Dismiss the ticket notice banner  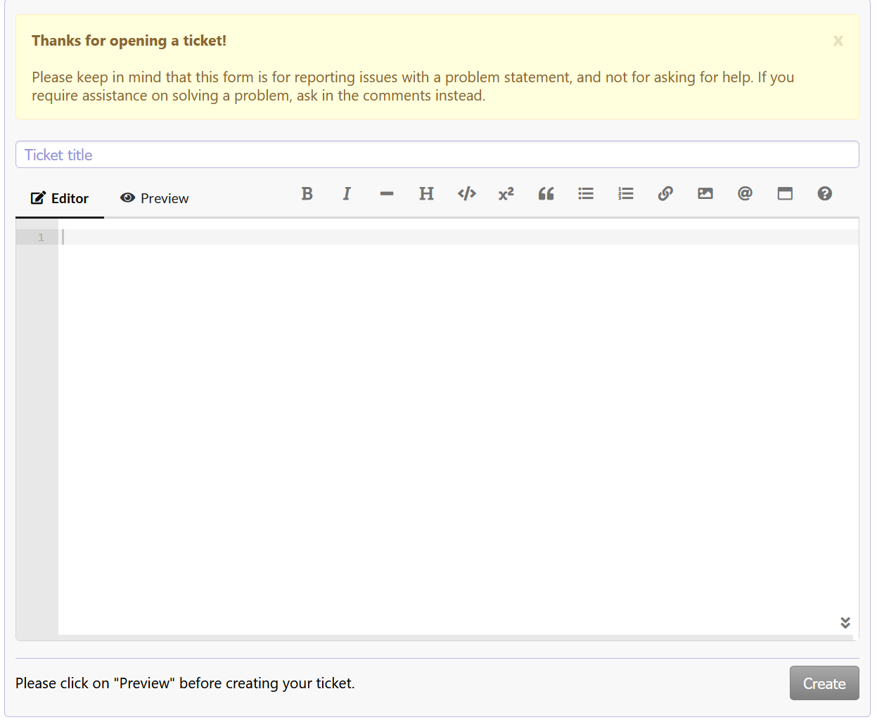(x=838, y=41)
